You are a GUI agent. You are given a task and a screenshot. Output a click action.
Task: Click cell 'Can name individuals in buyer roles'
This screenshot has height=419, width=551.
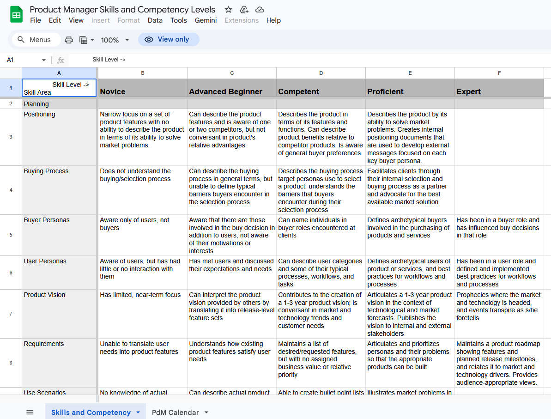[321, 235]
